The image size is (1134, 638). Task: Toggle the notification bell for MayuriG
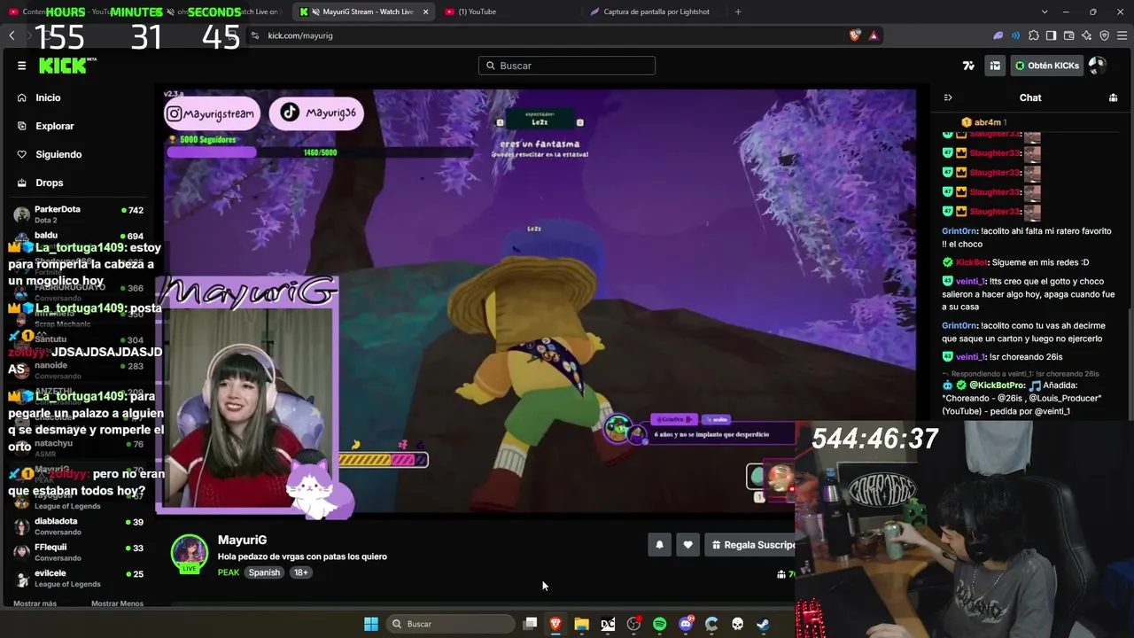point(659,545)
